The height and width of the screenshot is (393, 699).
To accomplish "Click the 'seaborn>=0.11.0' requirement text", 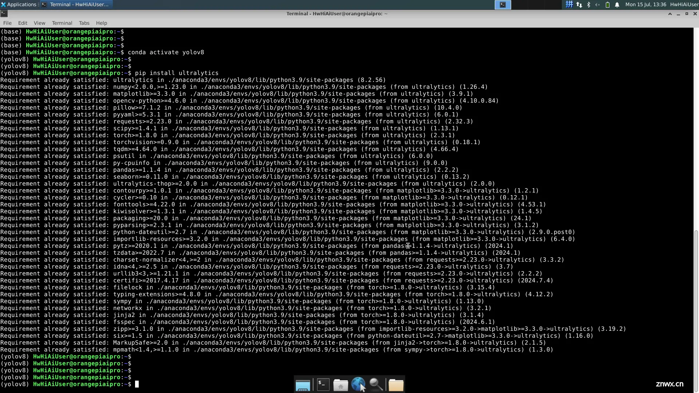I will 140,177.
